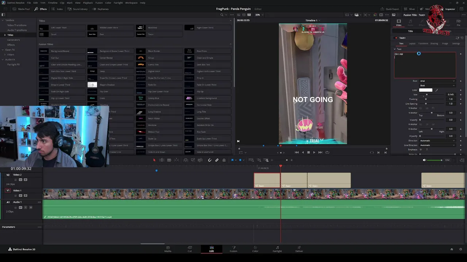The width and height of the screenshot is (467, 262).
Task: Open the viewer zoom 35% dropdown
Action: tap(259, 15)
